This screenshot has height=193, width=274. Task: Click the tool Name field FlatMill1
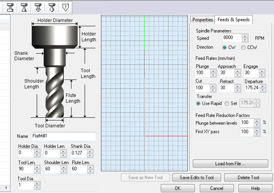pyautogui.click(x=64, y=136)
